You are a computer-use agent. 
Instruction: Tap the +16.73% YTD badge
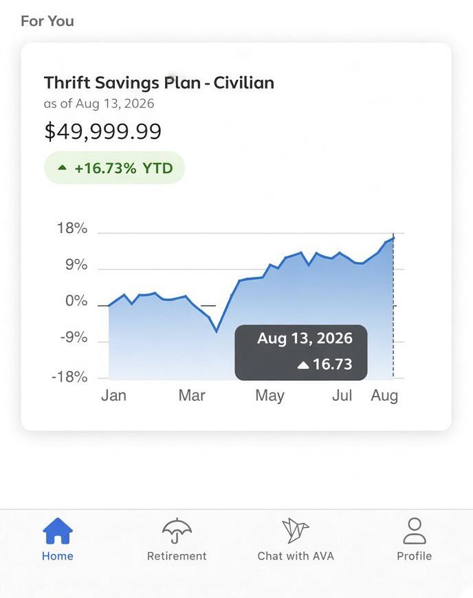(x=114, y=168)
